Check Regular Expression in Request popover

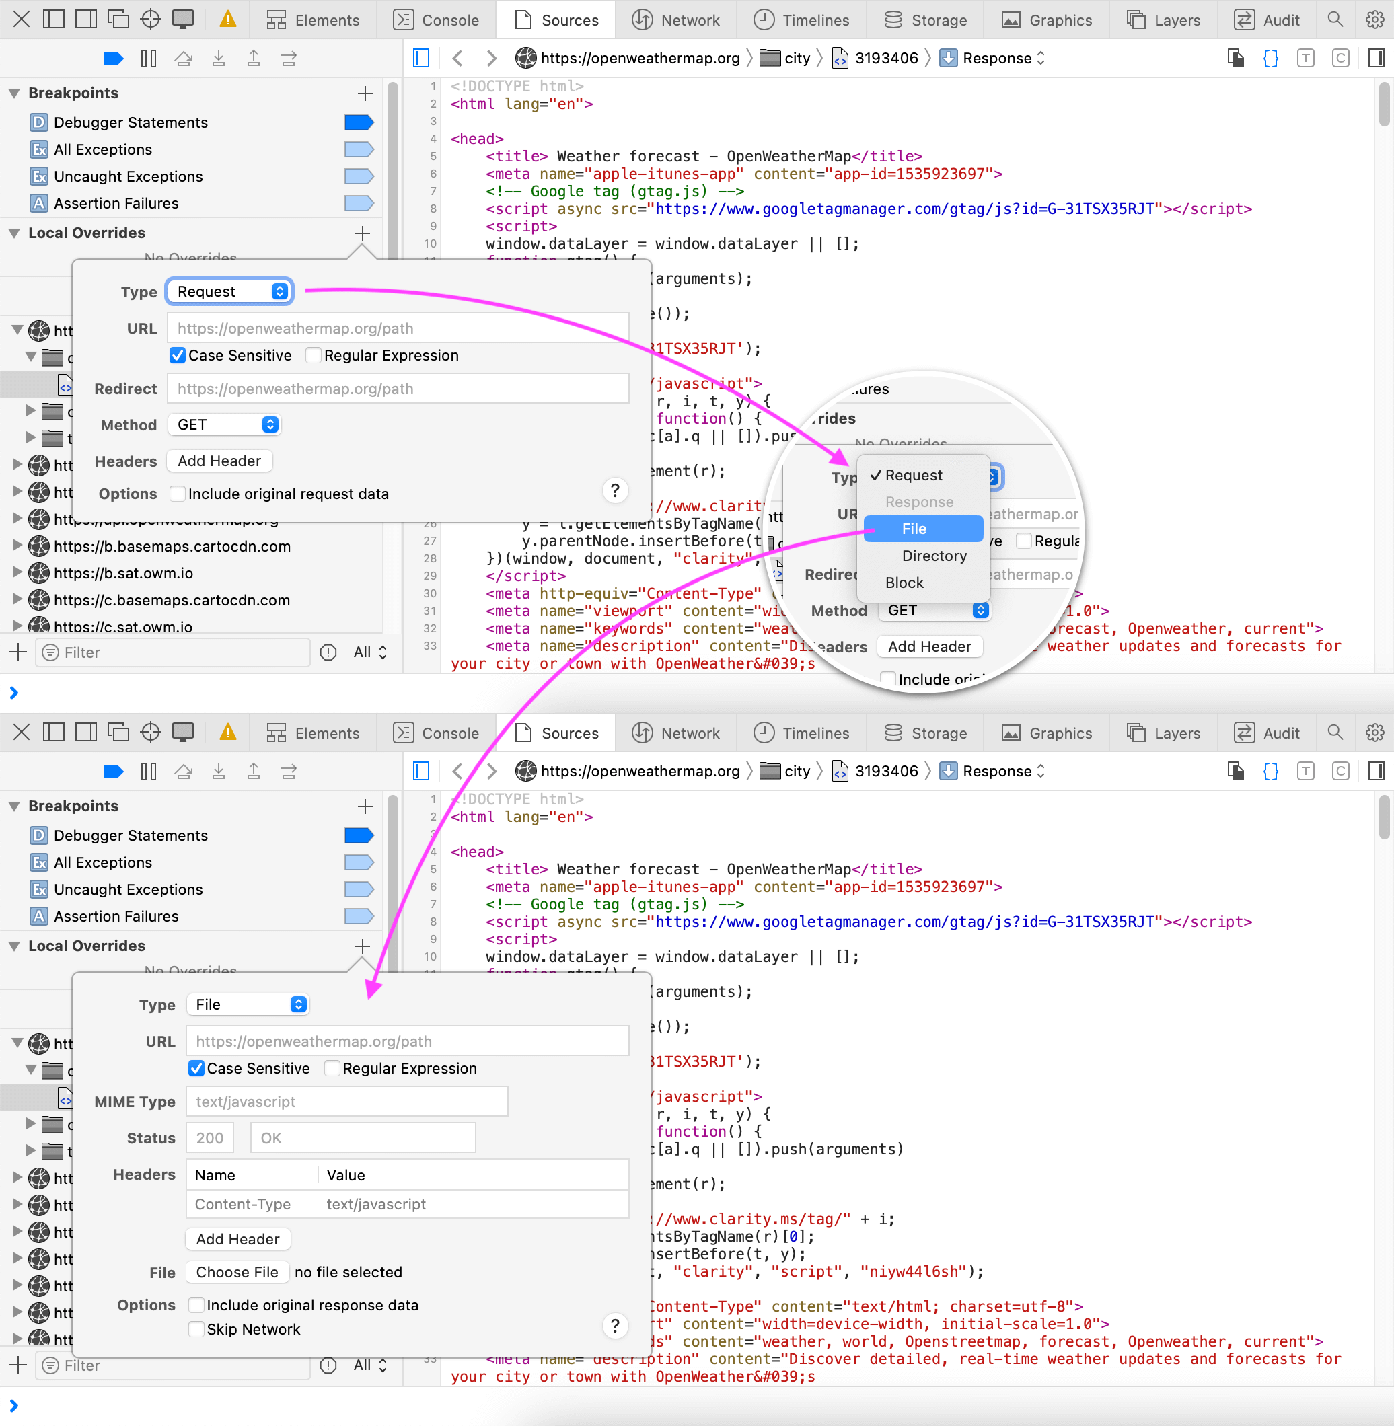(x=314, y=356)
